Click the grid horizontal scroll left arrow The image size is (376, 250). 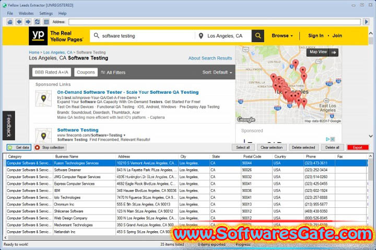pyautogui.click(x=5, y=238)
